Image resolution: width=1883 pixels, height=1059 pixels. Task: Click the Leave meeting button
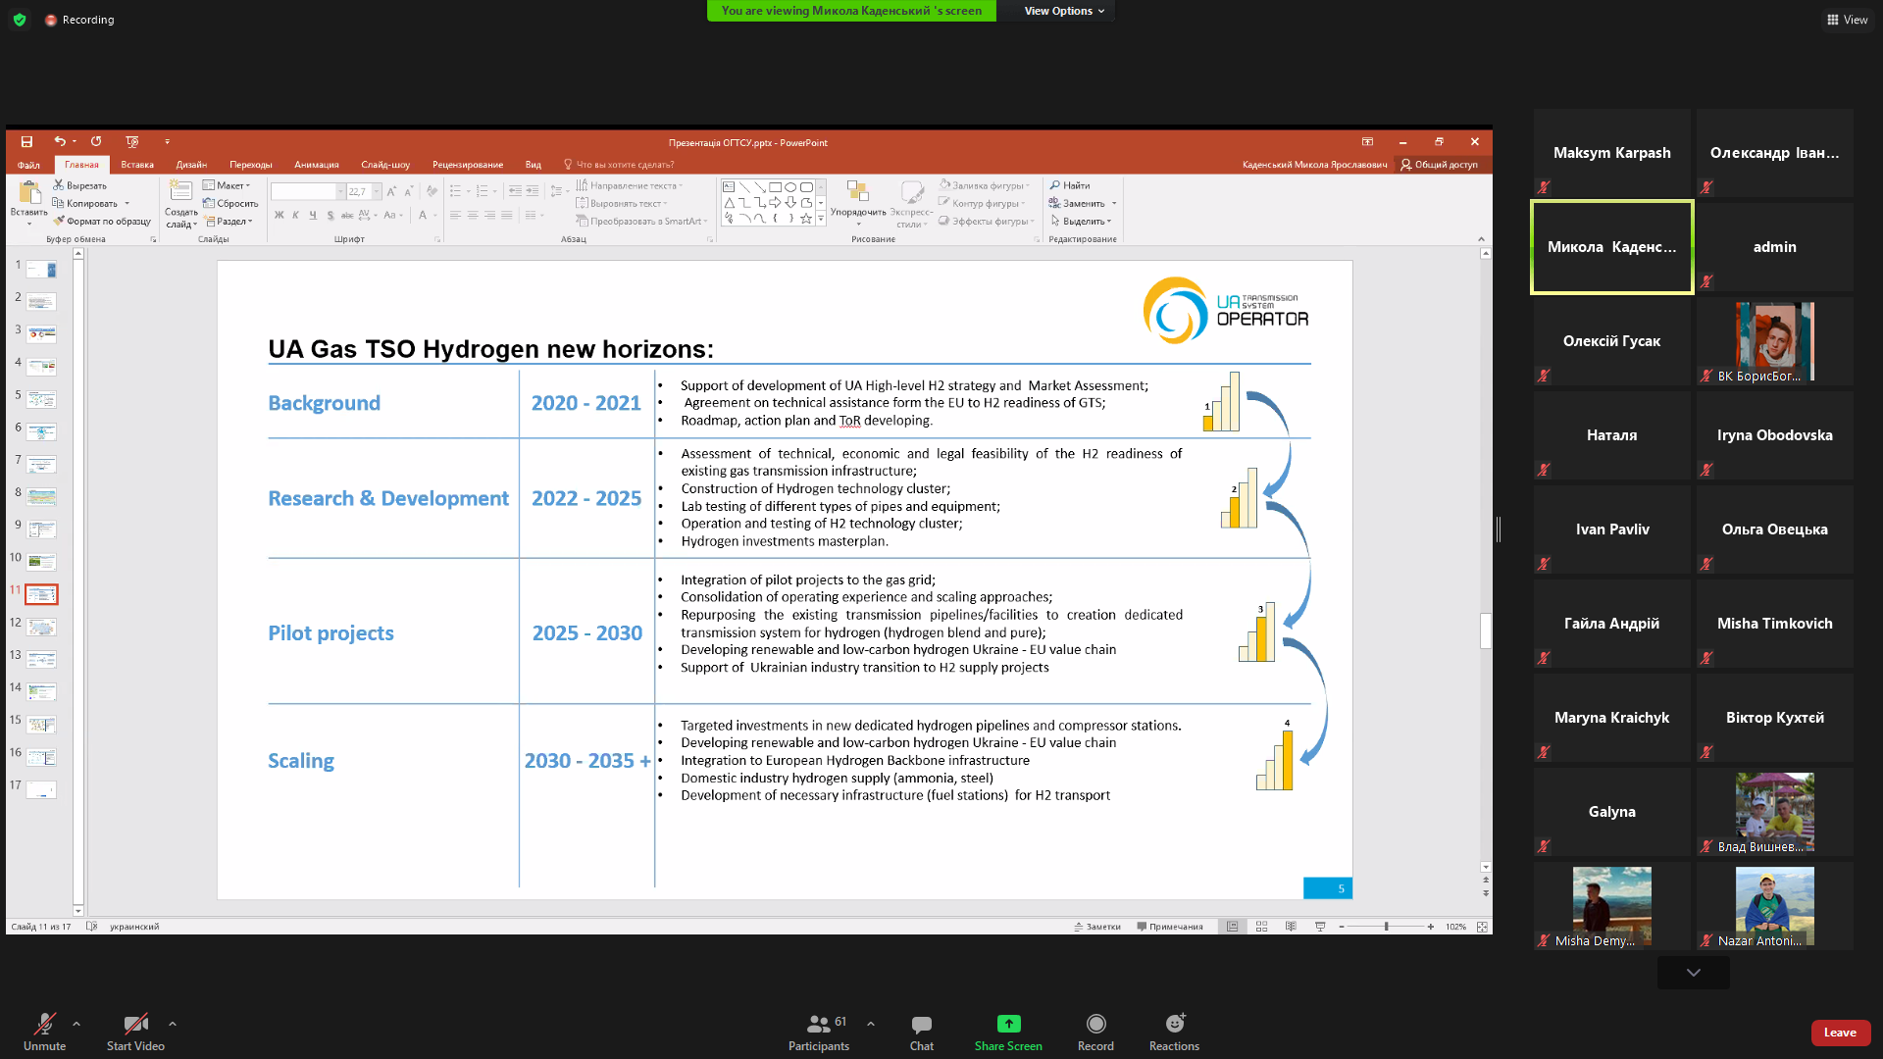1840,1031
